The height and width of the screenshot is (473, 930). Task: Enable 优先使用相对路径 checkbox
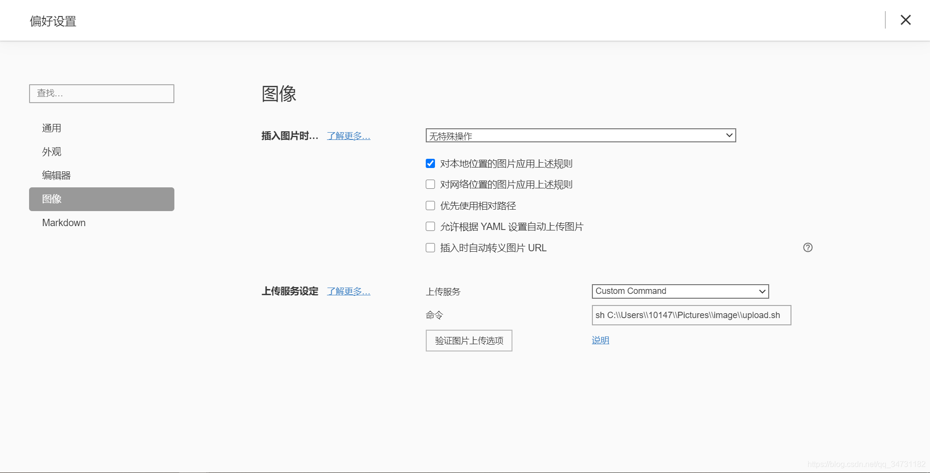tap(430, 206)
